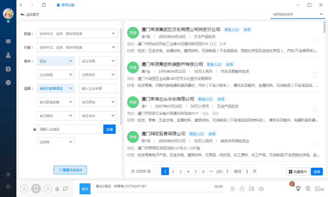
Task: Click 返回首页 to return home
Action: 30,15
